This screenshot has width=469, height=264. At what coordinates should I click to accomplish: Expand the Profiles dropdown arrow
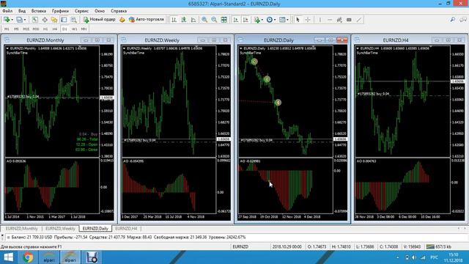pyautogui.click(x=25, y=20)
